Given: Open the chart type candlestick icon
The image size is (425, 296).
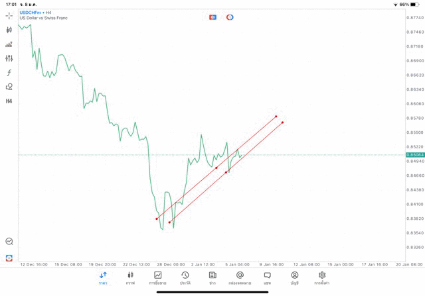Looking at the screenshot, I should coord(9,30).
